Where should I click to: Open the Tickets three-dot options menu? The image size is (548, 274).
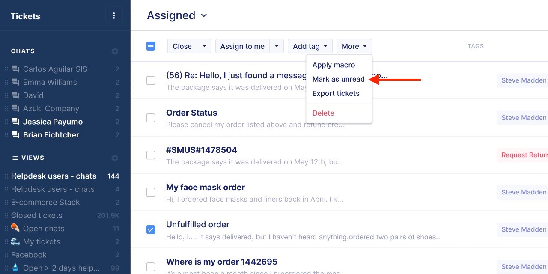[114, 16]
